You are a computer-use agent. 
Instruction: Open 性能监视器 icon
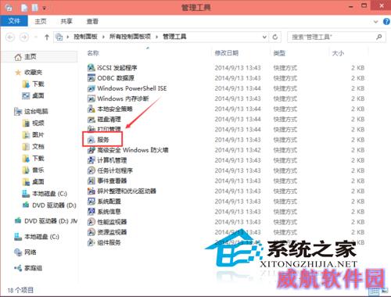(x=91, y=222)
